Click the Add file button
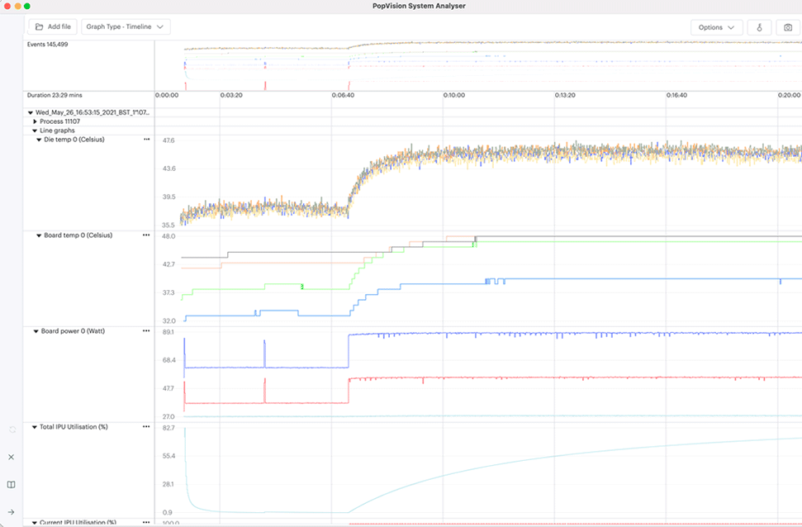The height and width of the screenshot is (527, 802). (x=53, y=26)
